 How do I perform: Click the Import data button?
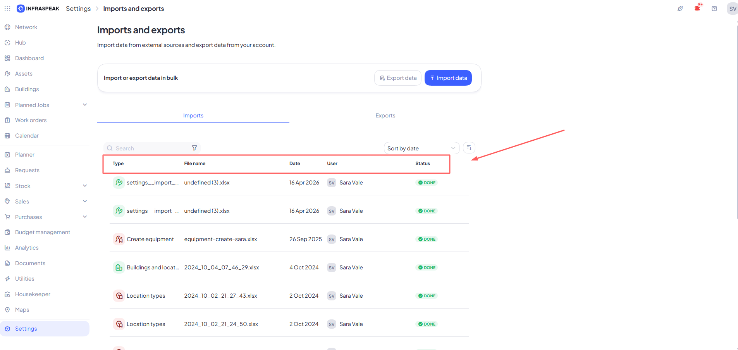[448, 78]
